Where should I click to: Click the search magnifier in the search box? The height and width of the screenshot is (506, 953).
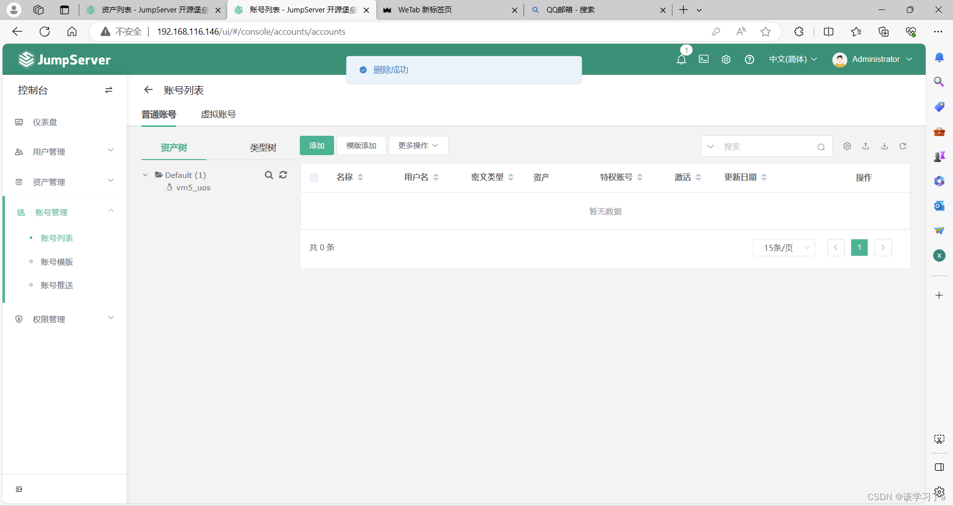[x=821, y=147]
